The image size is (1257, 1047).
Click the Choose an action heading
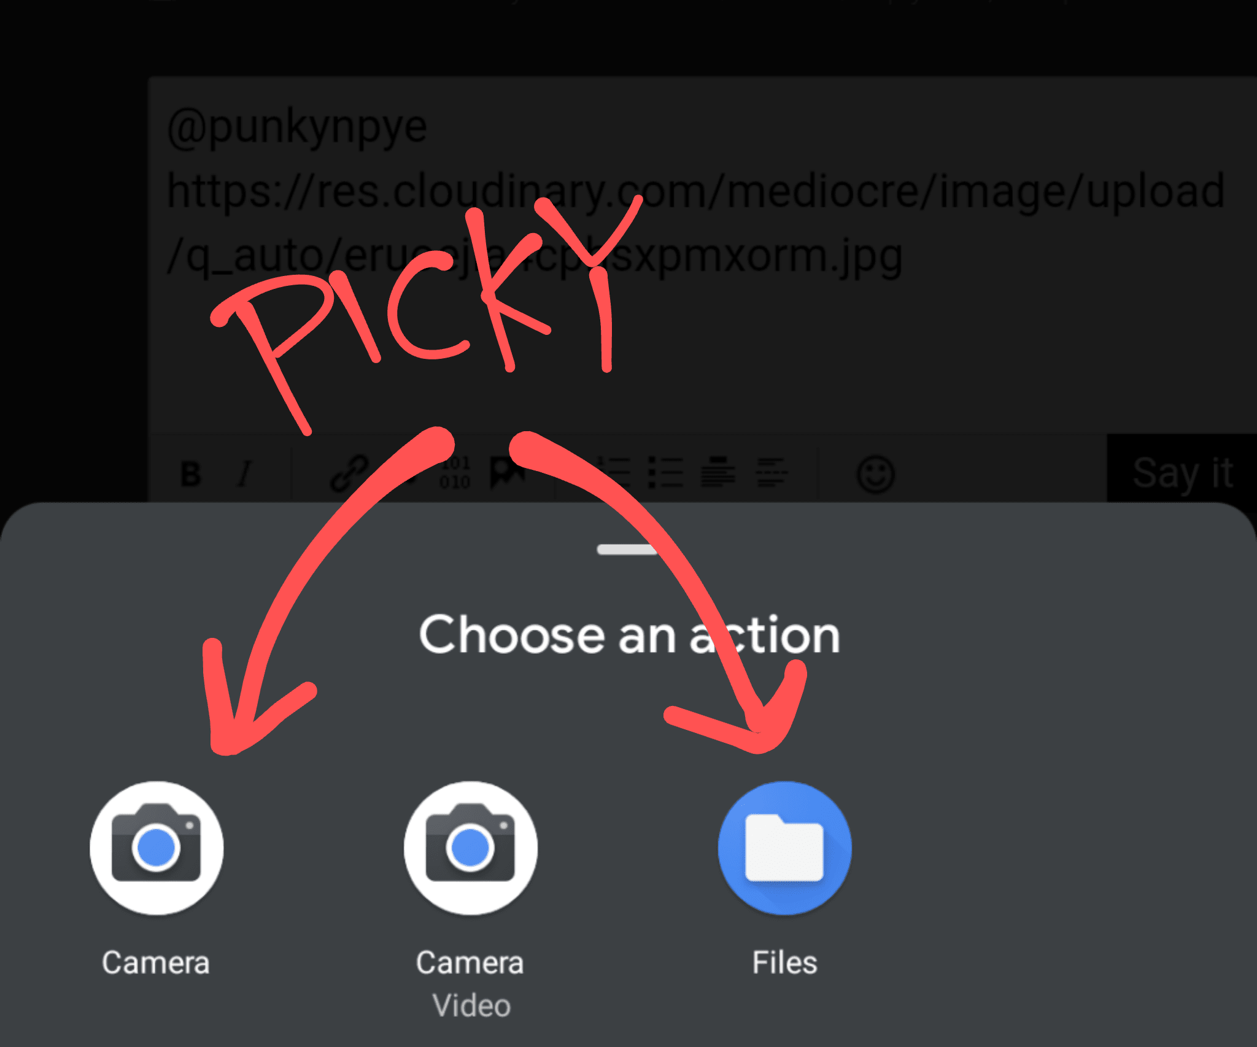(630, 635)
